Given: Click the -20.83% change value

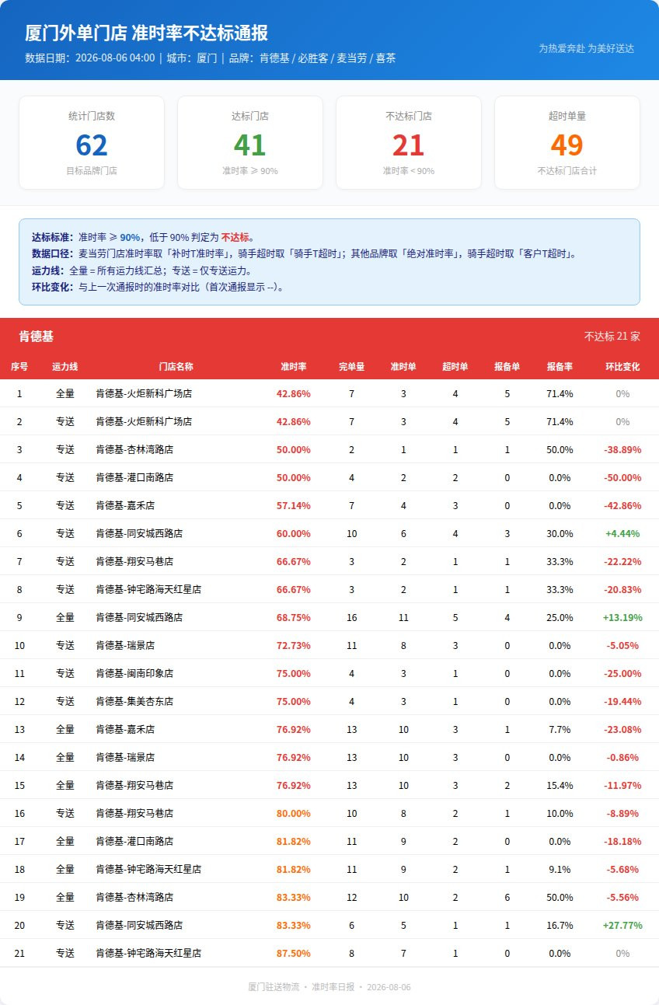Looking at the screenshot, I should pyautogui.click(x=622, y=590).
